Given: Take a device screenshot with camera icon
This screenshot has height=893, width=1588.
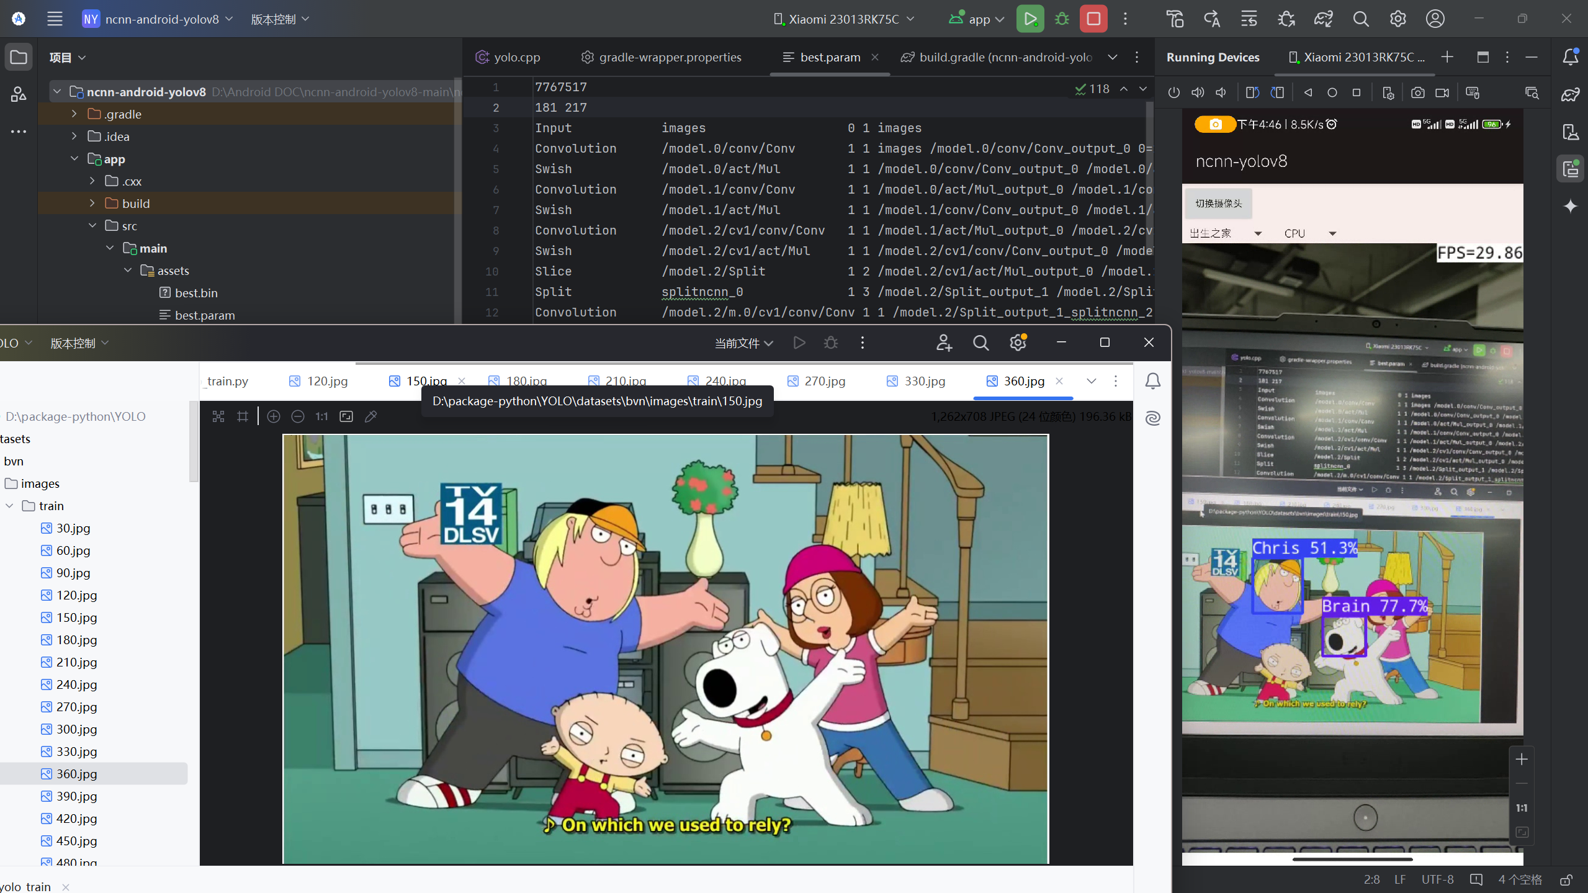Looking at the screenshot, I should [x=1417, y=92].
